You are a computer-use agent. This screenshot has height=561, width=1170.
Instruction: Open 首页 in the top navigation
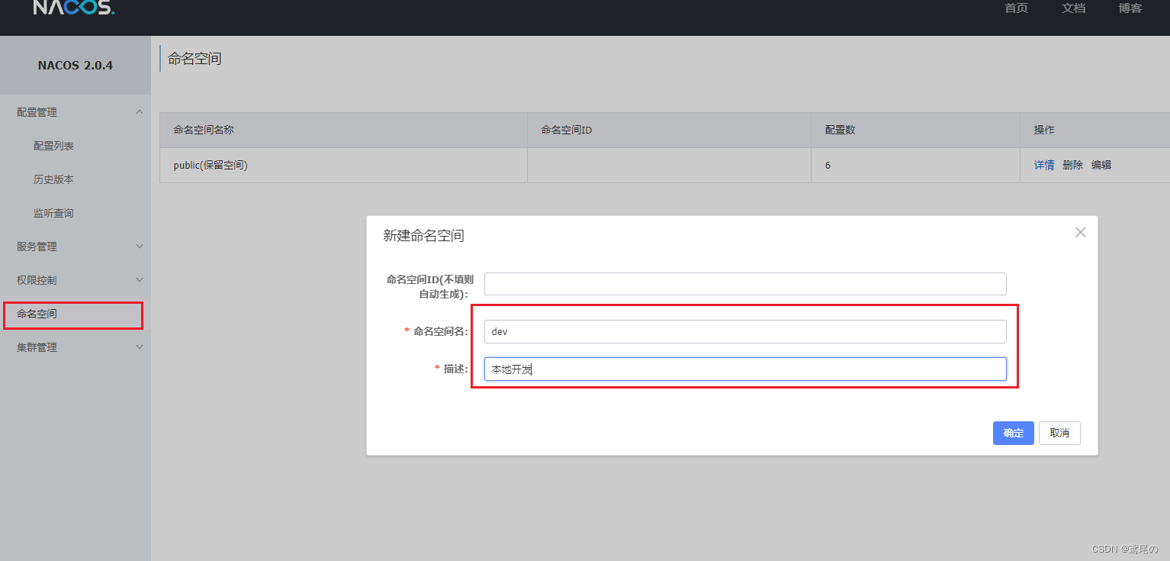(1016, 8)
